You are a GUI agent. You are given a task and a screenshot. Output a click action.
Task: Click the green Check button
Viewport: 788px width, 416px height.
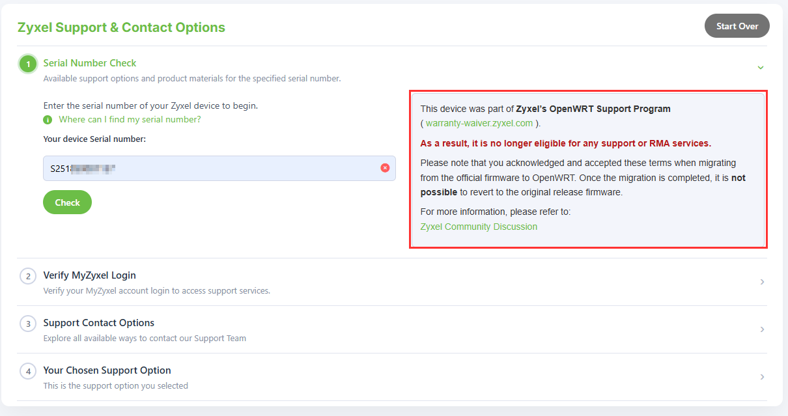point(67,202)
